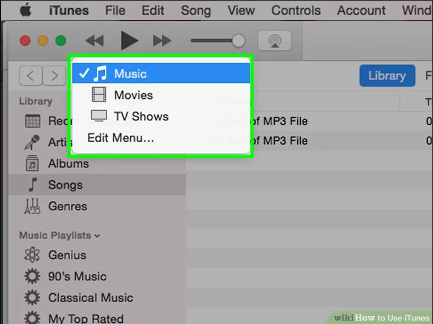
Task: Go forward with the right chevron button
Action: click(x=54, y=75)
